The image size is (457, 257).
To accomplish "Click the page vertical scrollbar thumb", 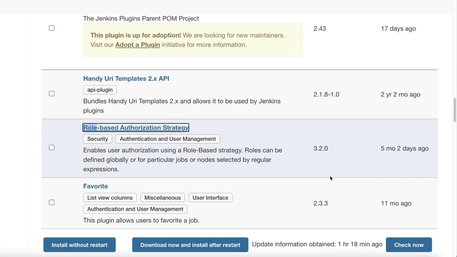I will pyautogui.click(x=455, y=110).
